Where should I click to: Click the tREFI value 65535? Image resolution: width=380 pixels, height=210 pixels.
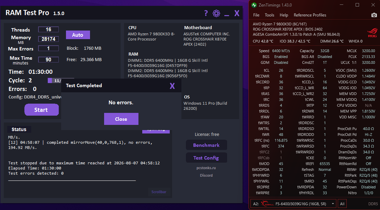[x=325, y=164]
